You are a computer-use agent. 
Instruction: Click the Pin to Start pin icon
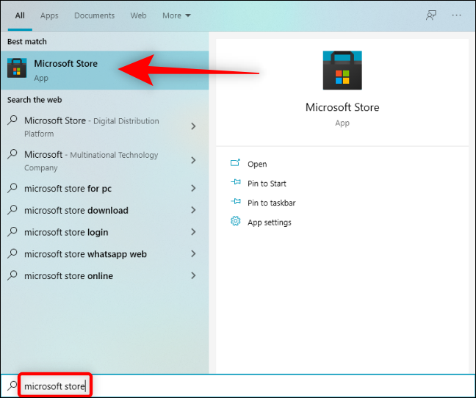[236, 183]
